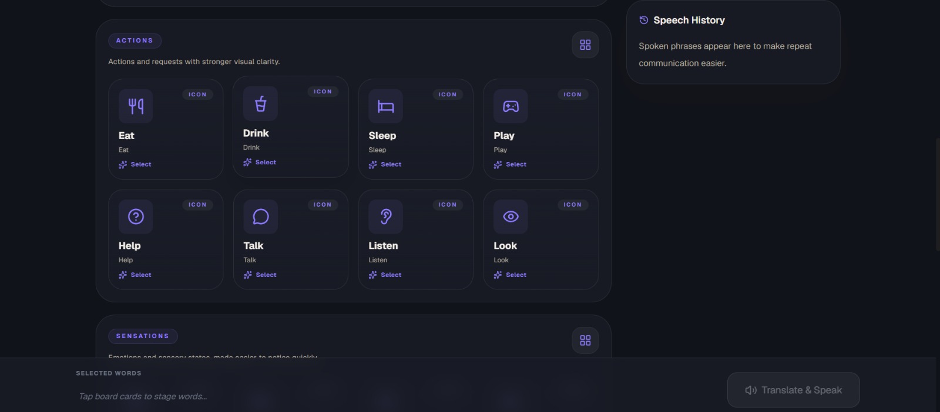The height and width of the screenshot is (412, 940).
Task: Click the Translate & Speak button
Action: click(793, 390)
